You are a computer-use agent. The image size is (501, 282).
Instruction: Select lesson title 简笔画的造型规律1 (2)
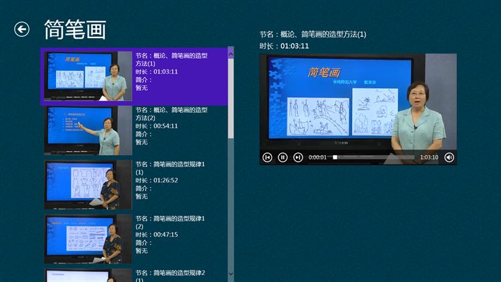coord(170,223)
